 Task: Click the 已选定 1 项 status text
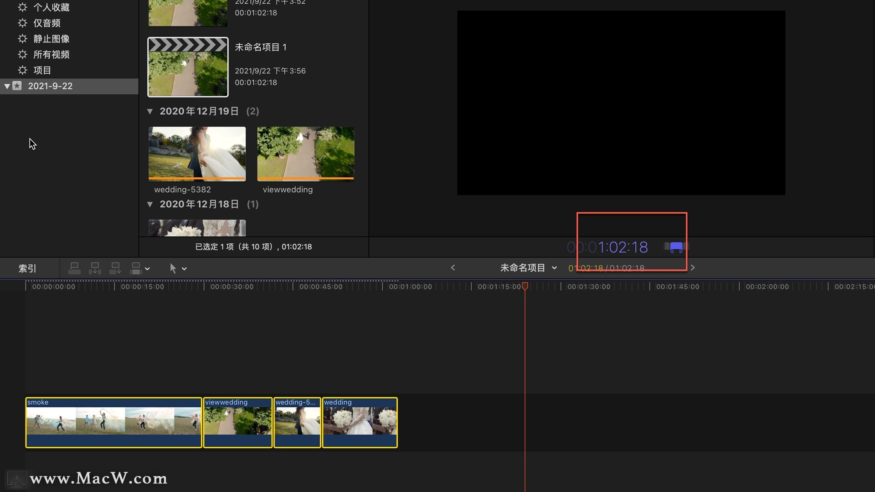tap(253, 246)
